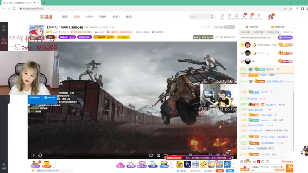Expand the 视频 video dropdown
The height and width of the screenshot is (173, 308).
102,17
